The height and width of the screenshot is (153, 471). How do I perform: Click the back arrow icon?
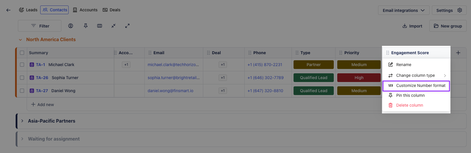[x=8, y=10]
